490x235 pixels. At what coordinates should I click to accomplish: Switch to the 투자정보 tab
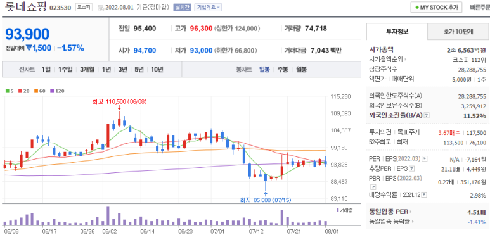click(397, 32)
